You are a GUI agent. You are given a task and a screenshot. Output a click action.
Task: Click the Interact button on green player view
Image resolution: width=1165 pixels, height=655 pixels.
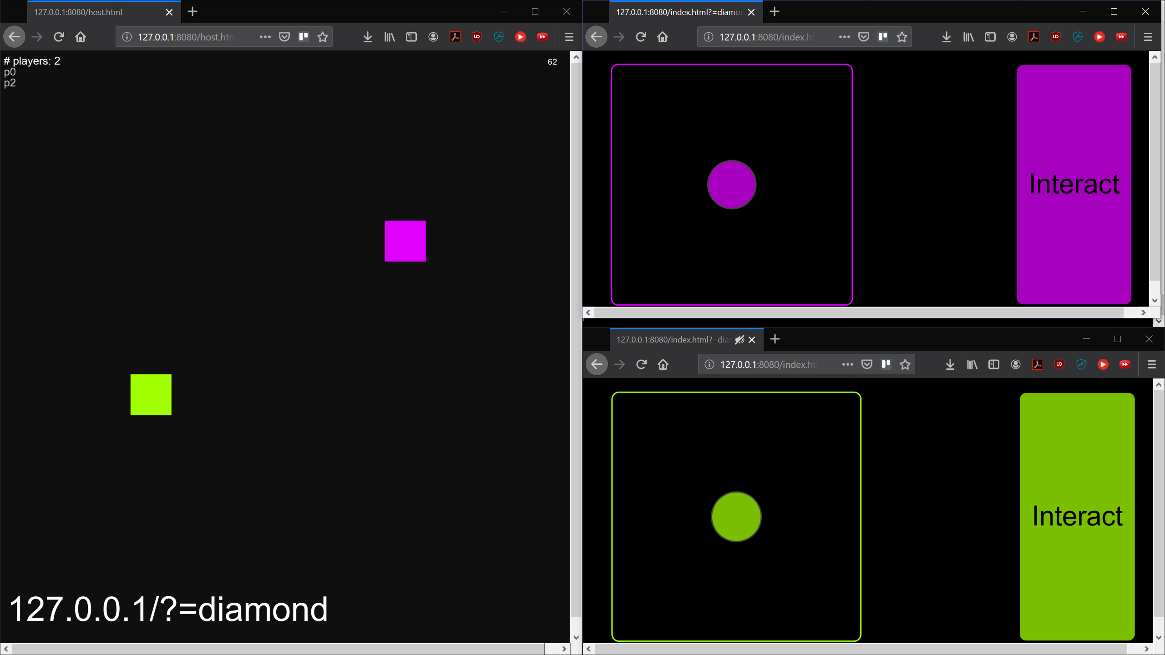click(x=1078, y=515)
